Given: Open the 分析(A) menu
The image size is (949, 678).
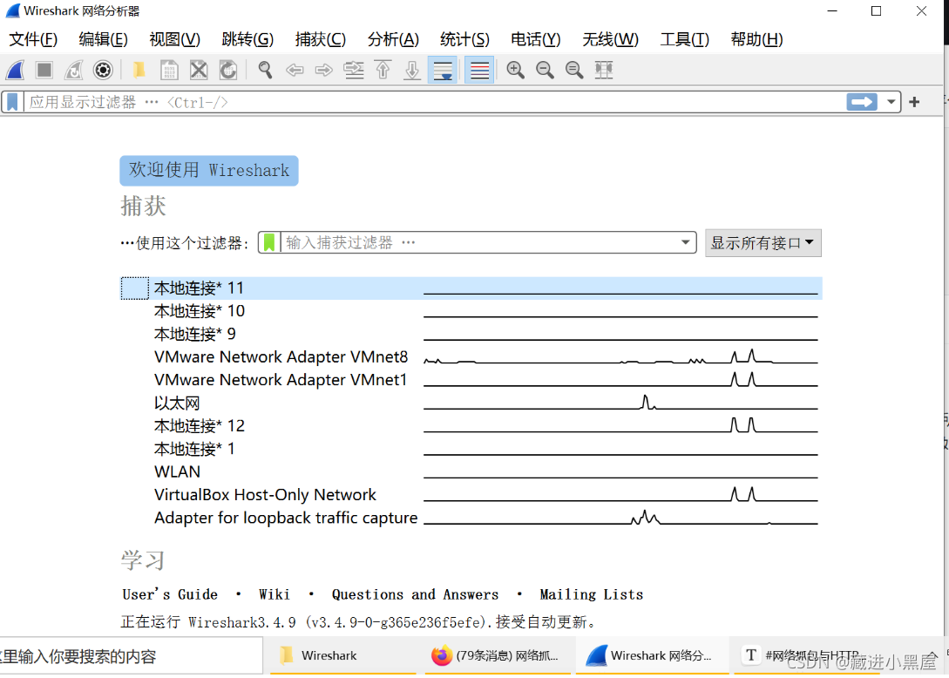Looking at the screenshot, I should click(393, 39).
